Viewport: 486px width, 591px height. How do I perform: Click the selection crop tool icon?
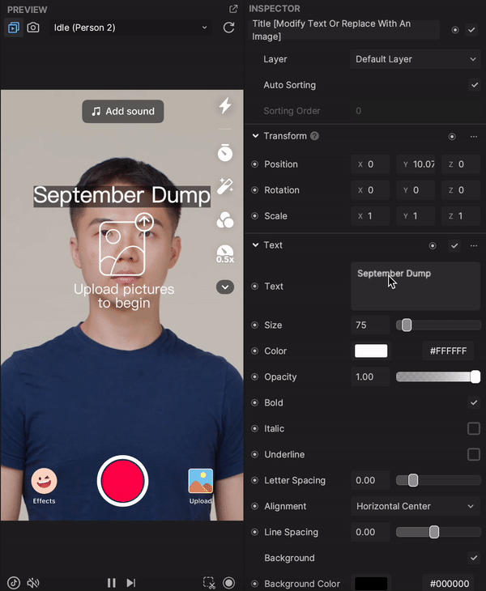[209, 583]
